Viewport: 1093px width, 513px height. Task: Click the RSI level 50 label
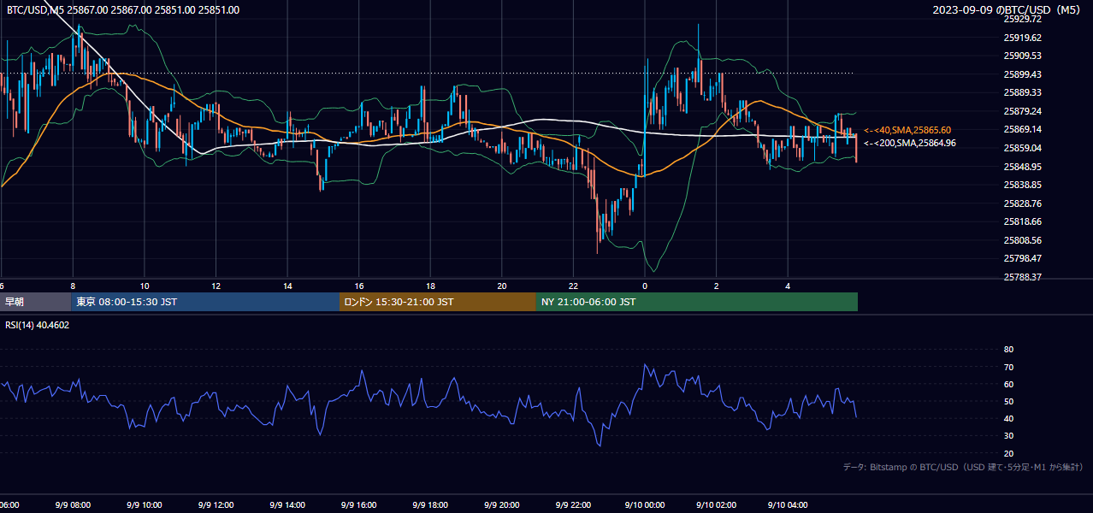(x=1008, y=401)
